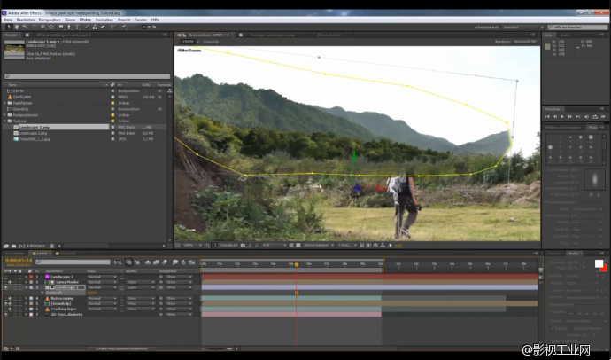Select the Brush tool
611x360 pixels.
[88, 27]
